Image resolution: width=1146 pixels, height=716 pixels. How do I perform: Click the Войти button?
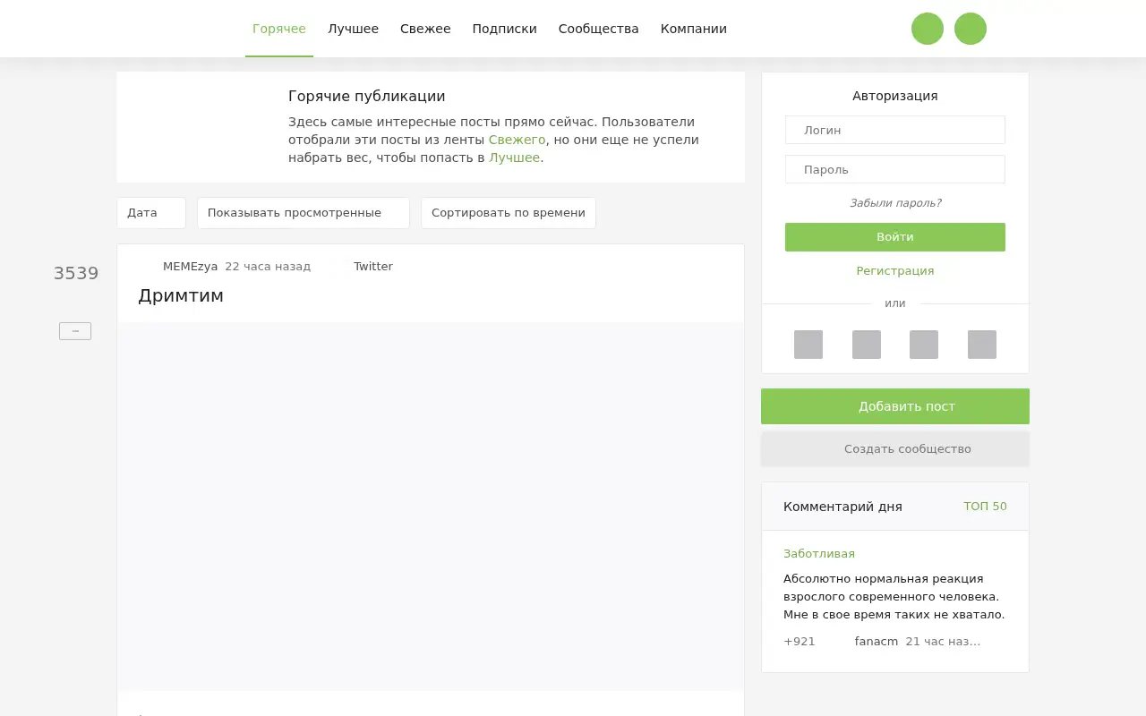895,237
